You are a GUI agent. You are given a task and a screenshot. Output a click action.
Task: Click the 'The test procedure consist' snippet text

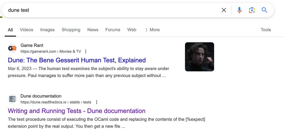point(106,123)
